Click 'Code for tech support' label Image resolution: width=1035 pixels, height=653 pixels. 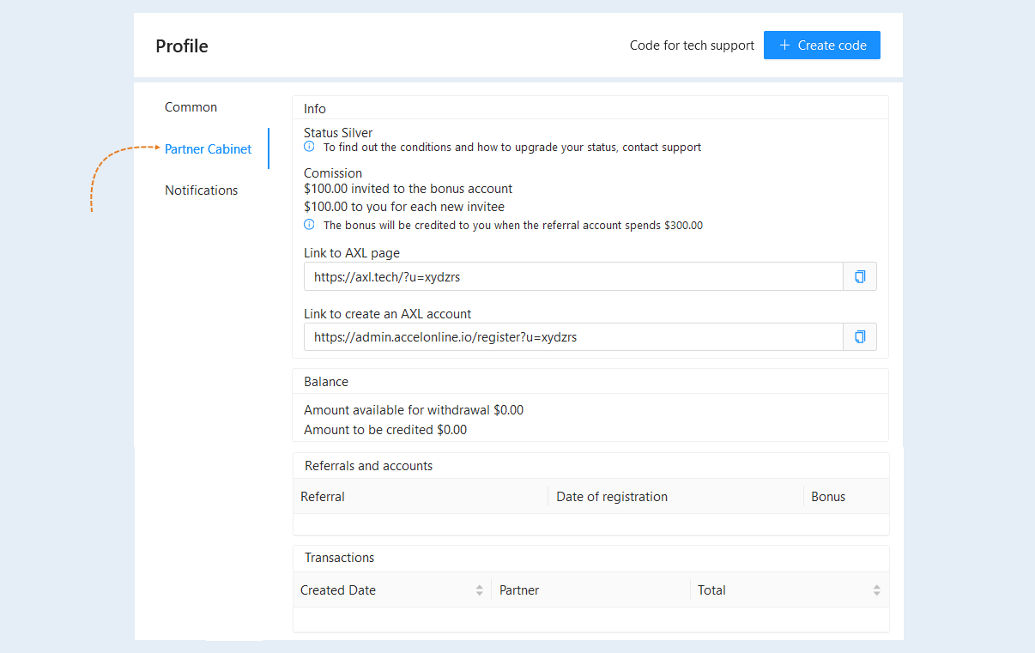(x=692, y=45)
